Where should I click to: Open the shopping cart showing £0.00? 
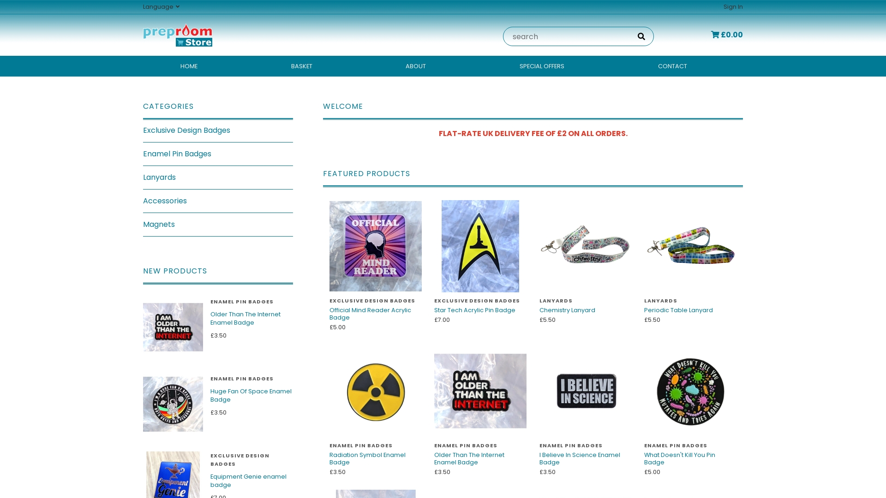727,35
